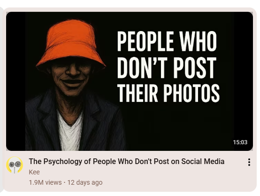Click 'DON'T POST' text on the thumbnail

click(x=167, y=67)
